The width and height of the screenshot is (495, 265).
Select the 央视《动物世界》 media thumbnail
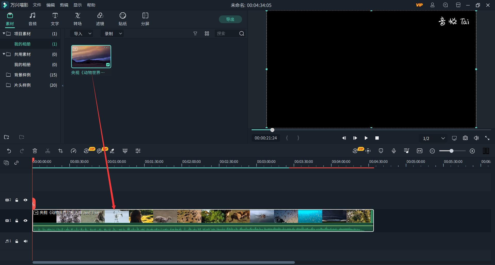pyautogui.click(x=91, y=57)
